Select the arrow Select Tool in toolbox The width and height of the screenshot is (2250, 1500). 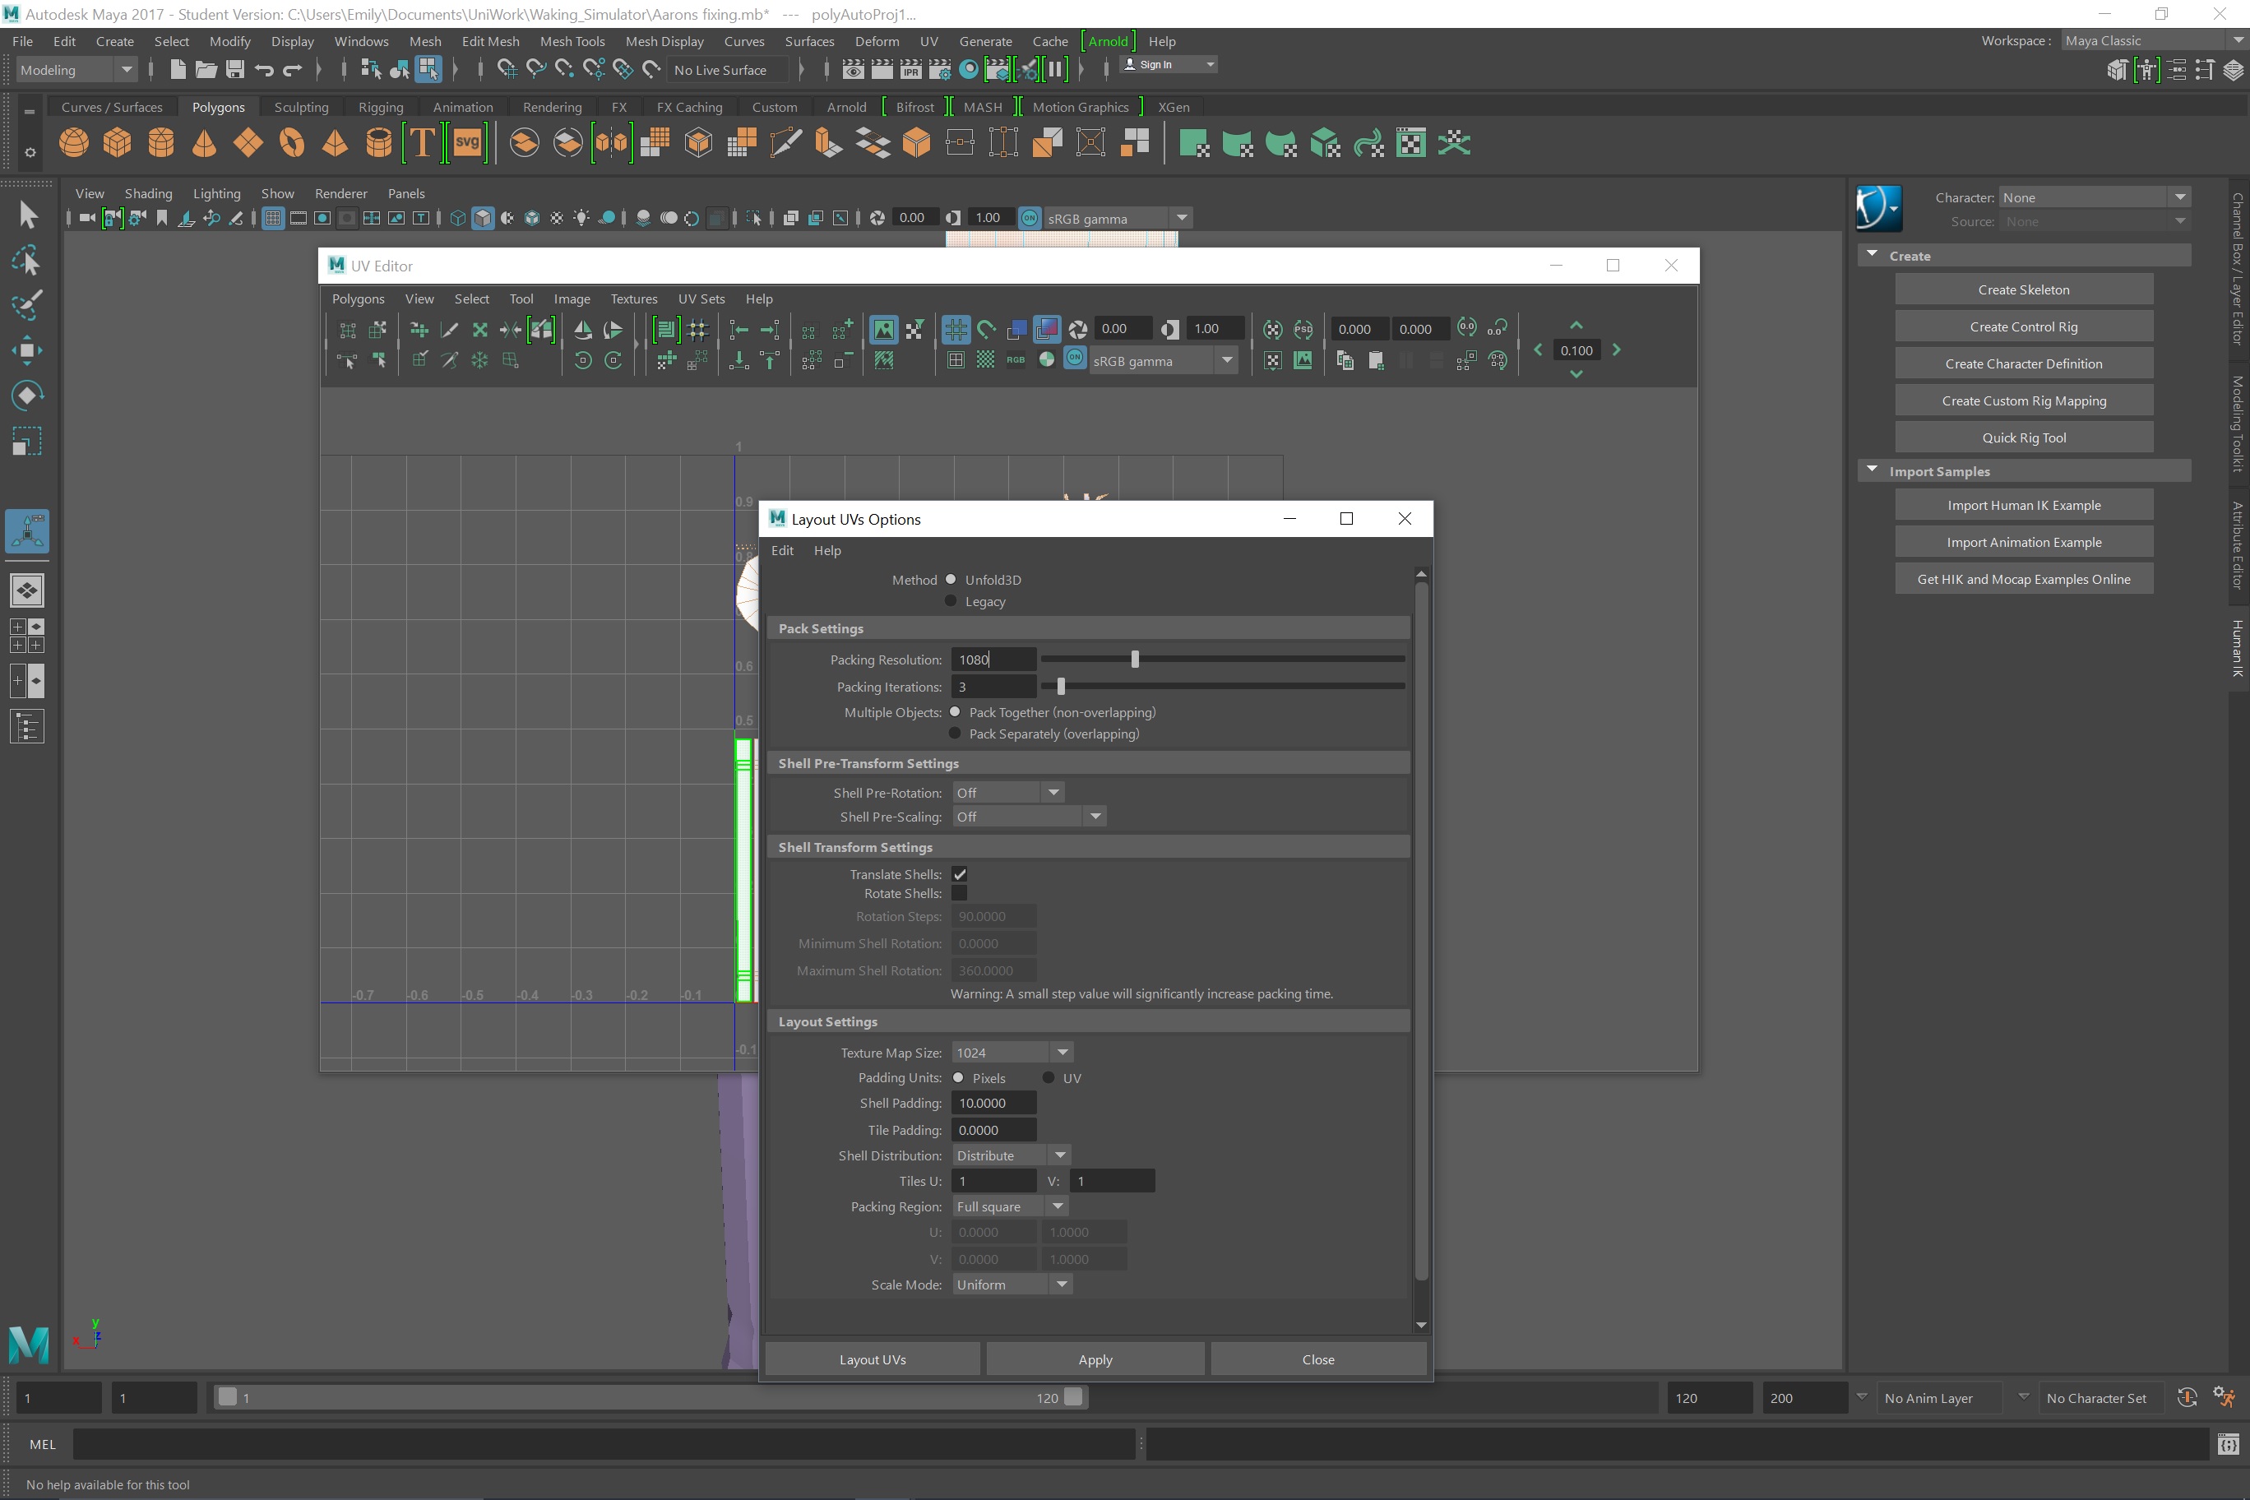[27, 215]
